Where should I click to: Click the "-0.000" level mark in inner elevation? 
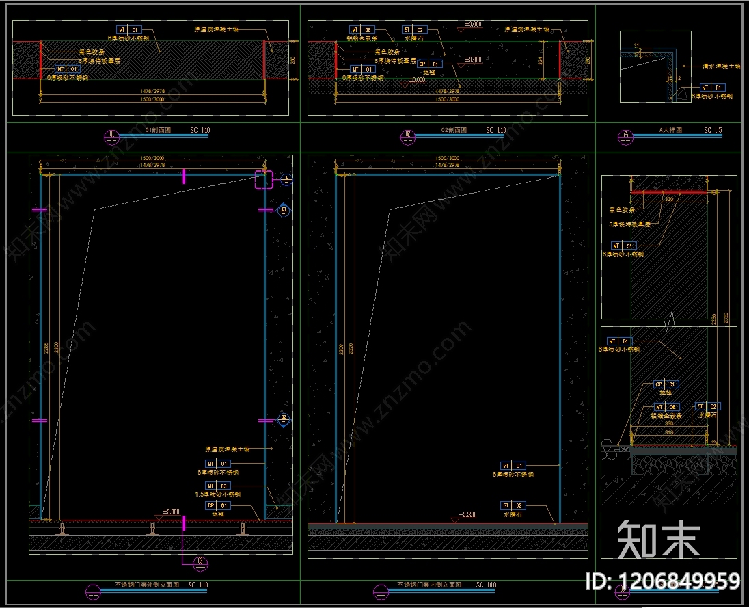click(467, 515)
